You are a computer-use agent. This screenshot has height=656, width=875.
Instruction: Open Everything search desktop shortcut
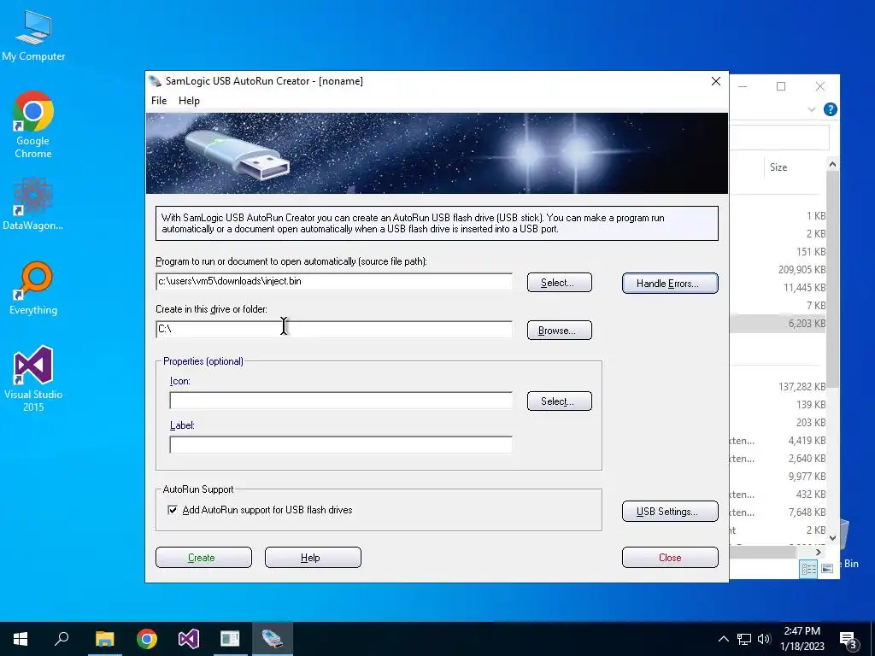pos(33,289)
